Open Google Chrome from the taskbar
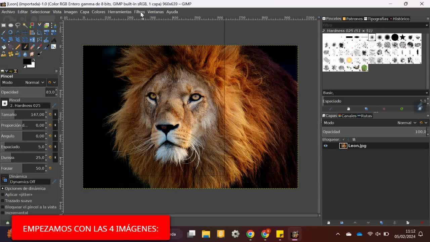The height and width of the screenshot is (242, 430). click(250, 234)
